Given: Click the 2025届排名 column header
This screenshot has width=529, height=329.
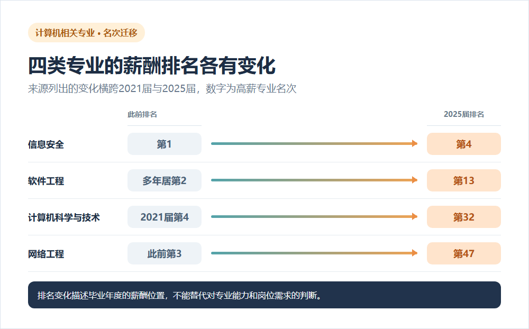Looking at the screenshot, I should 463,114.
